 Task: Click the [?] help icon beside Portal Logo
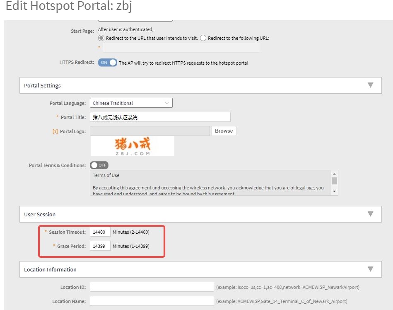pyautogui.click(x=55, y=131)
